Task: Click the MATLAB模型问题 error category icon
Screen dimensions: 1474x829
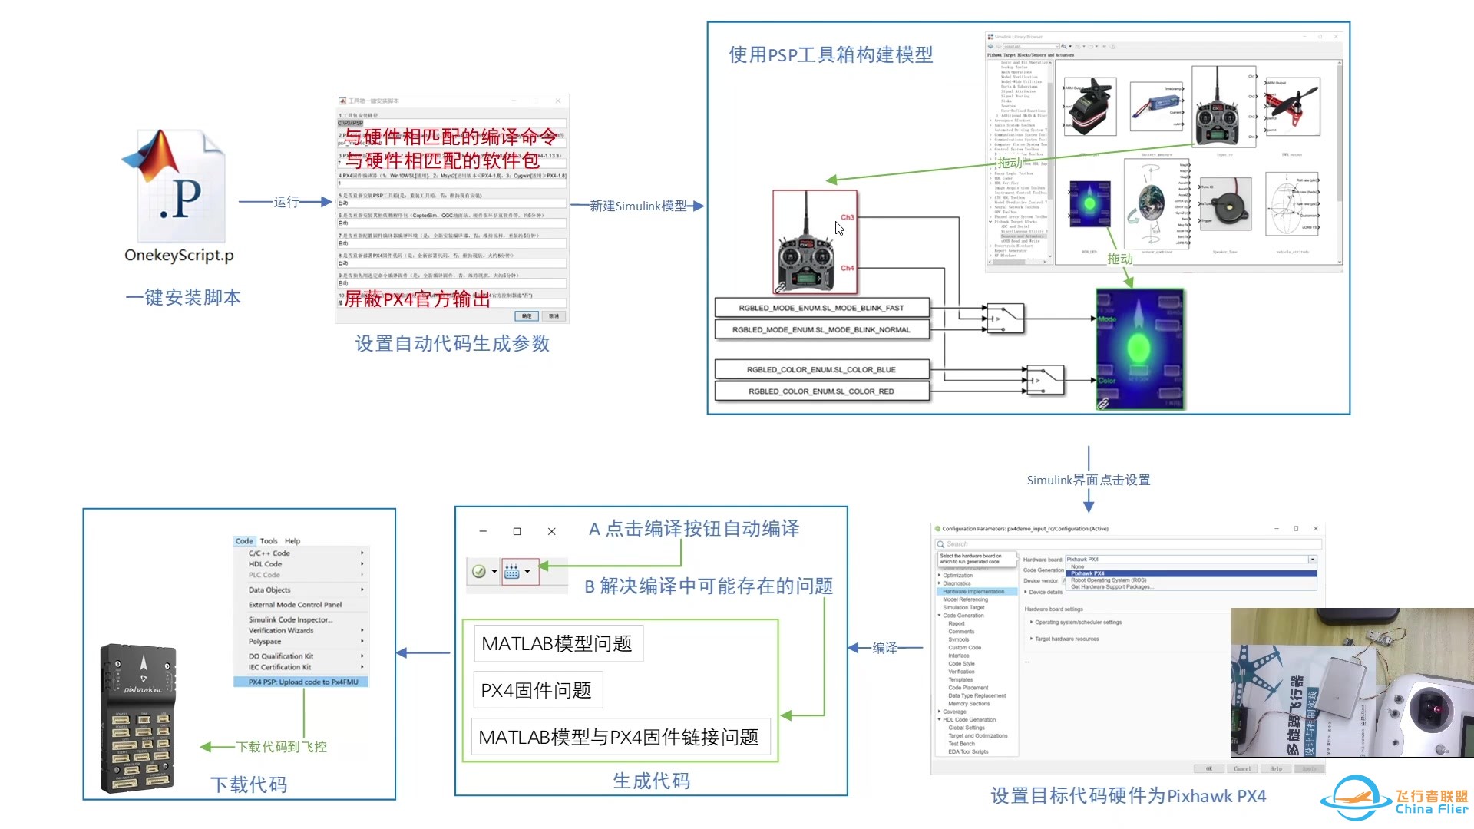Action: 558,642
